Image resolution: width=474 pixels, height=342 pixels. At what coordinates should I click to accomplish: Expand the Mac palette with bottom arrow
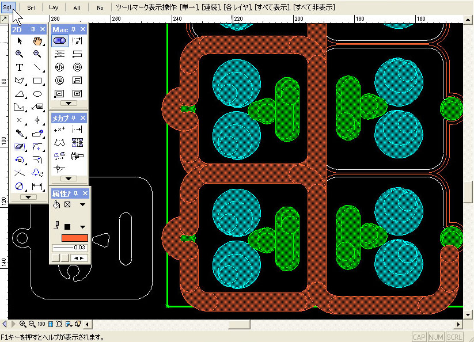tap(69, 103)
